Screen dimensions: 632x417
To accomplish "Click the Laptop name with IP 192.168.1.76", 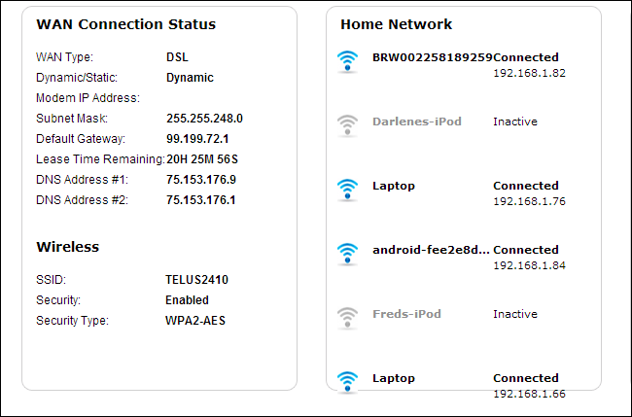I will (394, 186).
